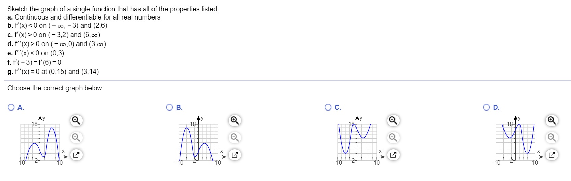This screenshot has width=571, height=181.
Task: Zoom in on graph D
Action: tap(552, 120)
